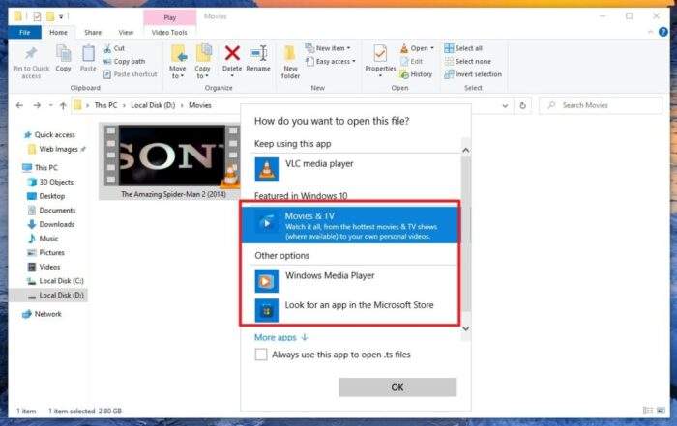677x426 pixels.
Task: Click the Search Movies box
Action: pos(601,105)
